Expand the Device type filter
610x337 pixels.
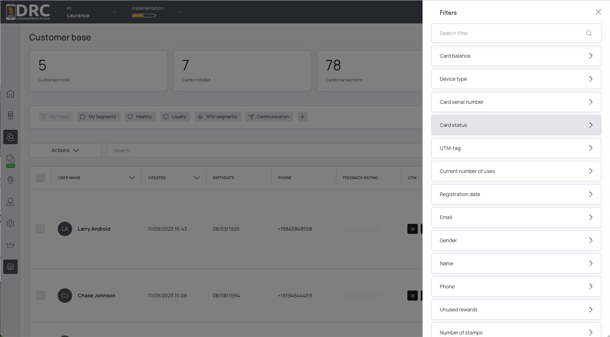[x=516, y=79]
